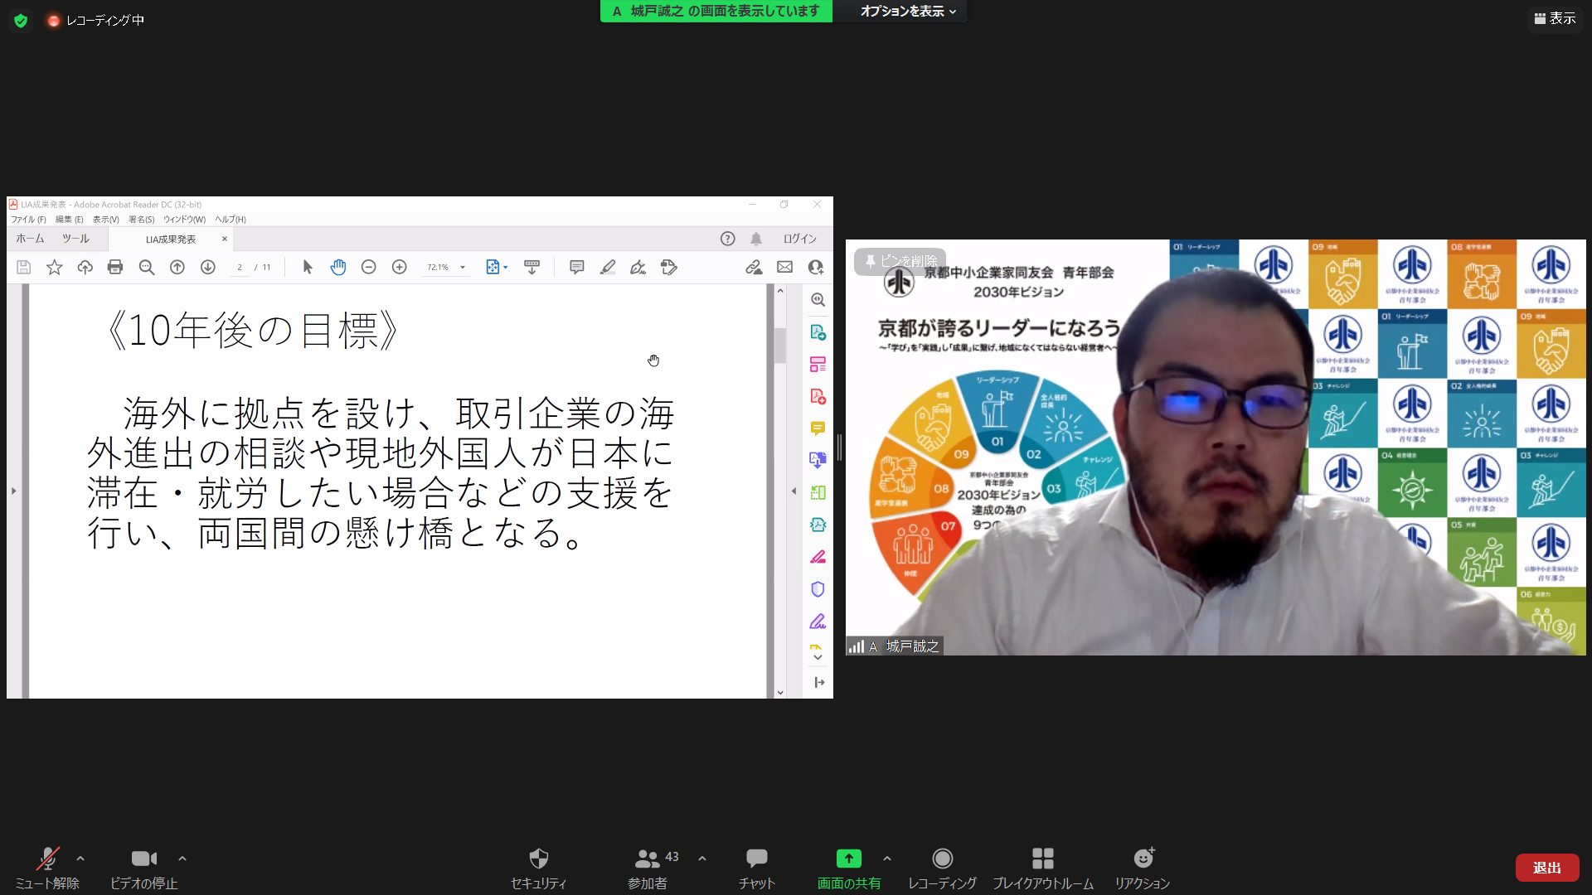
Task: Click the stamp tool icon in Acrobat toolbar
Action: click(x=669, y=267)
